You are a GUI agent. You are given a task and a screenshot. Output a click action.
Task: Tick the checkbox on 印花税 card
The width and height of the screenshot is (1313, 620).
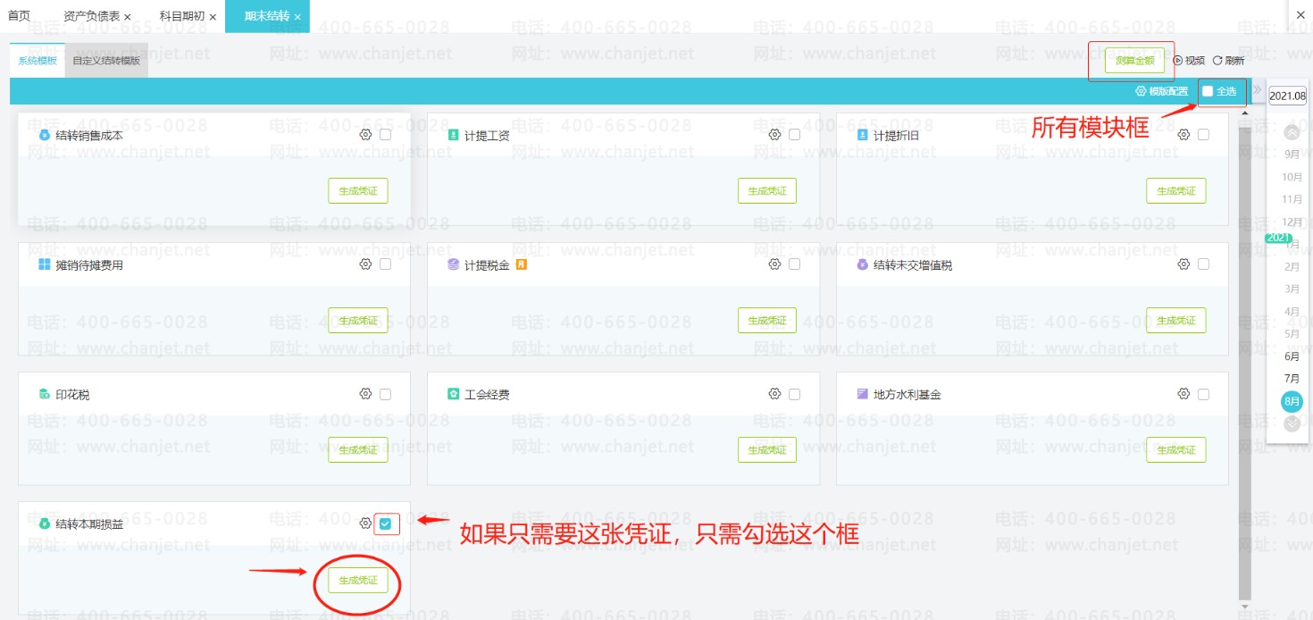click(386, 394)
